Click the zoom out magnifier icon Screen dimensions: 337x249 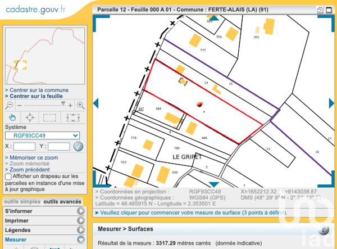10,105
